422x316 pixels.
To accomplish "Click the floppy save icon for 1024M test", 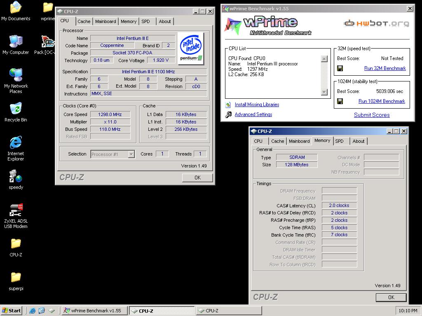I will click(x=340, y=101).
